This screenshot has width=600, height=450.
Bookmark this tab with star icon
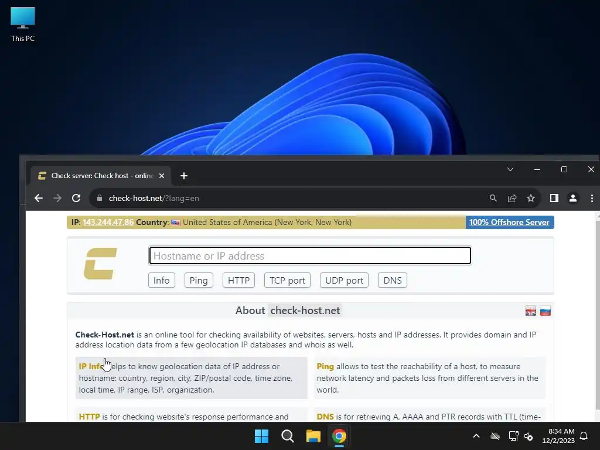point(531,198)
